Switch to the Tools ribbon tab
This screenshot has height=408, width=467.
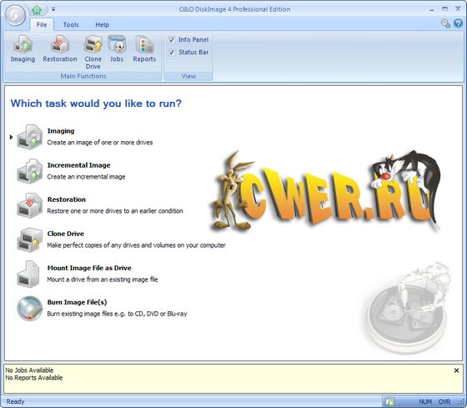71,25
